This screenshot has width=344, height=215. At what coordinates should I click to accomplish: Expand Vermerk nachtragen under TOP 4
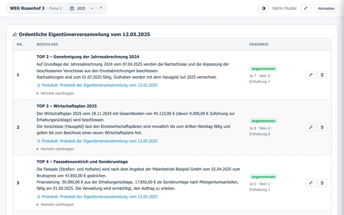click(x=55, y=205)
